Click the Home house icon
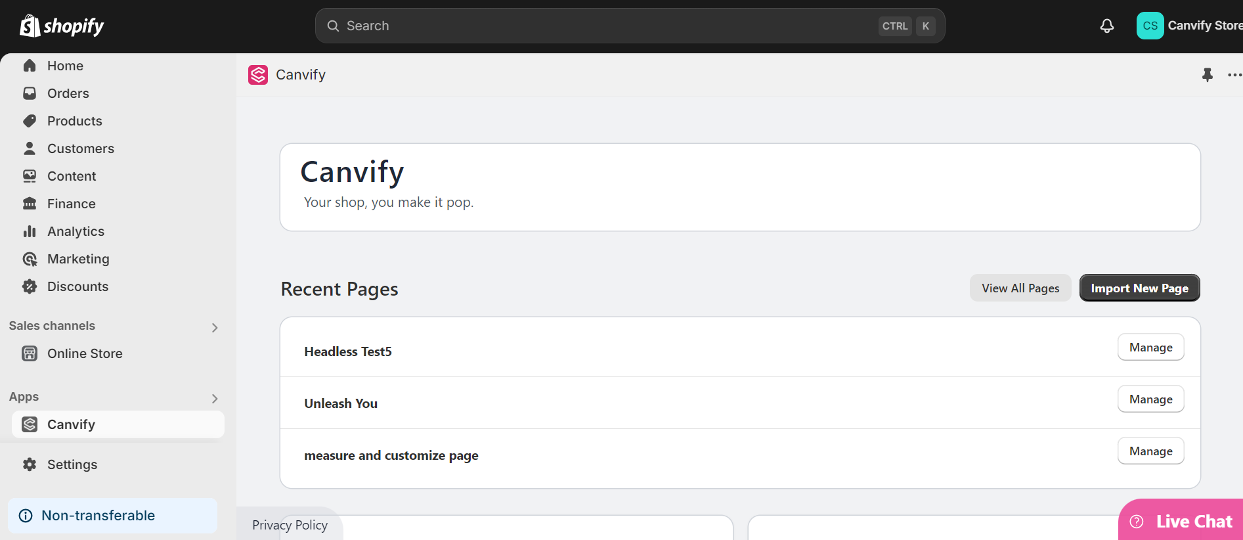The image size is (1243, 540). point(30,66)
